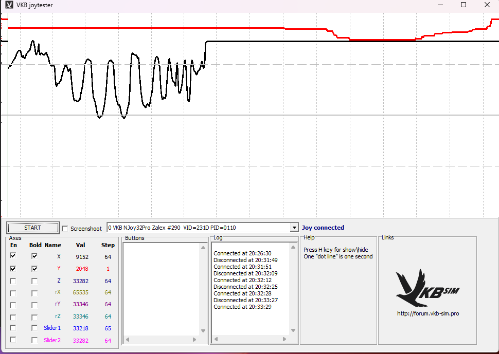This screenshot has width=499, height=354.
Task: Enable the Screenshoot checkbox
Action: pos(65,229)
